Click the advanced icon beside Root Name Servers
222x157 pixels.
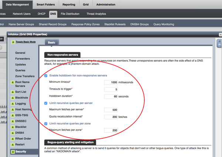tap(12, 82)
